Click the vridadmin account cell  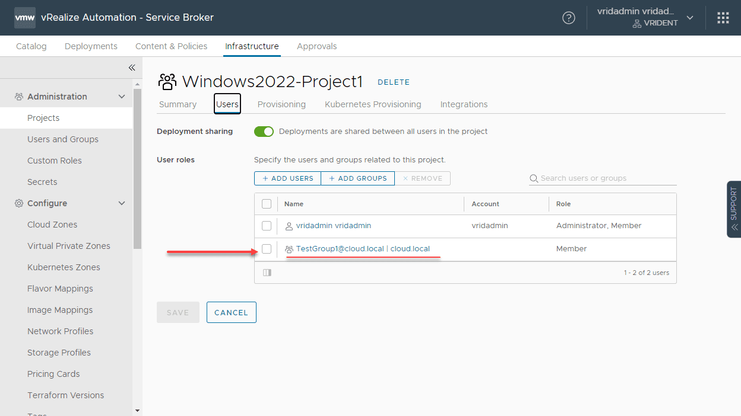tap(490, 226)
